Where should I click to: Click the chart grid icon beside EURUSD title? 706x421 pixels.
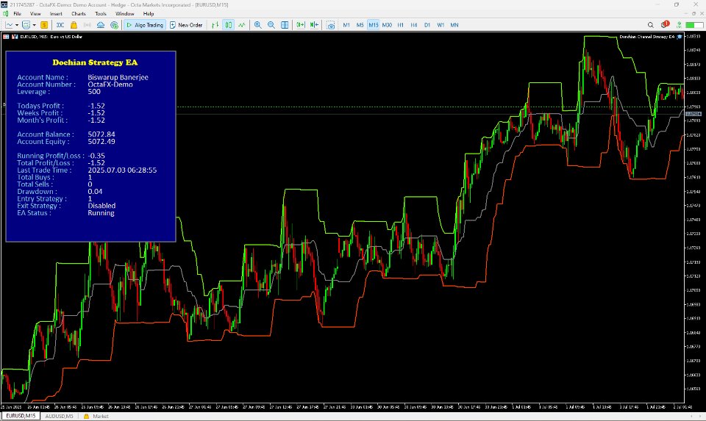(x=7, y=37)
